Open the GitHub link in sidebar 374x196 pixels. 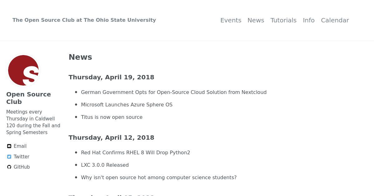click(x=22, y=167)
